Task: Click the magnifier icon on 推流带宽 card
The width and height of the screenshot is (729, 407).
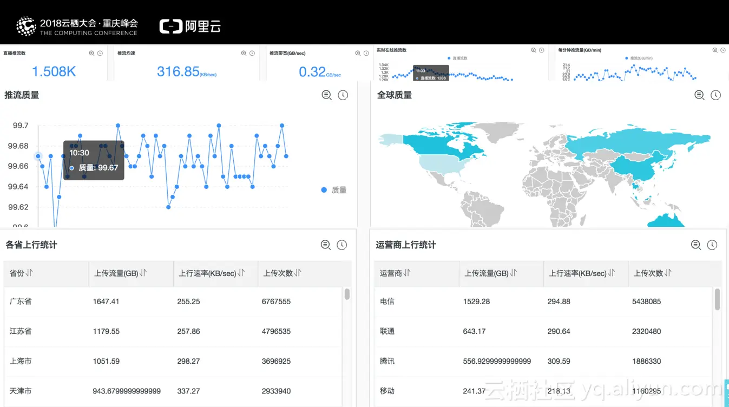Action: pyautogui.click(x=358, y=53)
